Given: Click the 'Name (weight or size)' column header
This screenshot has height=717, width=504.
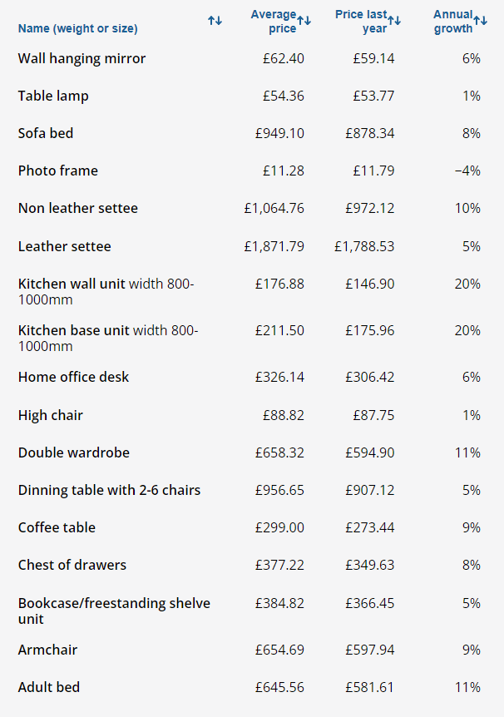Looking at the screenshot, I should pyautogui.click(x=77, y=29).
